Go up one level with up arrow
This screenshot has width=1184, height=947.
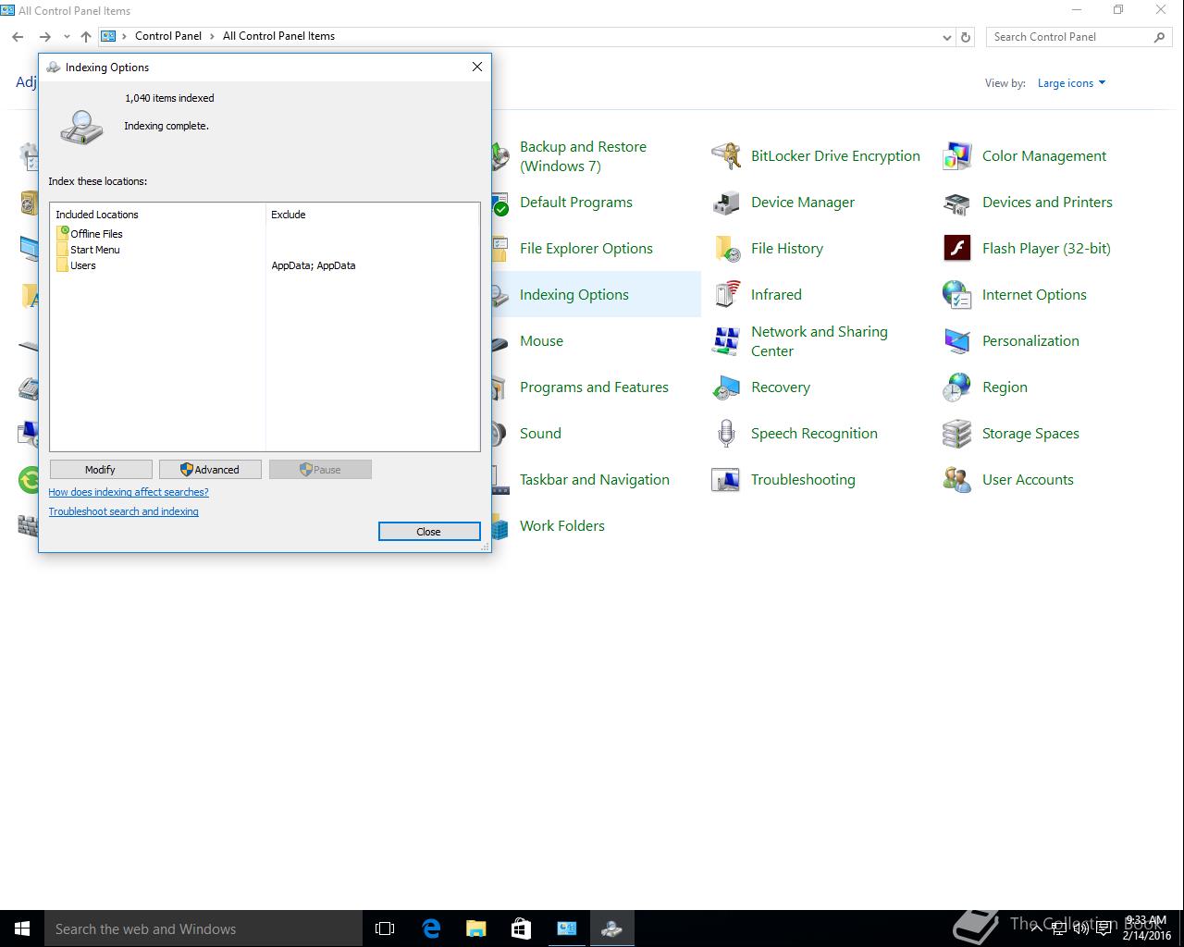(86, 37)
